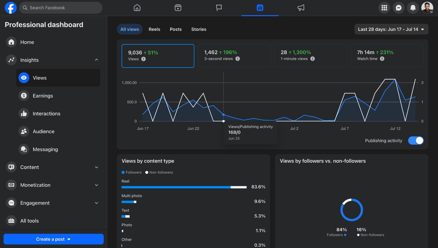Expand the Monetization section

coord(96,185)
